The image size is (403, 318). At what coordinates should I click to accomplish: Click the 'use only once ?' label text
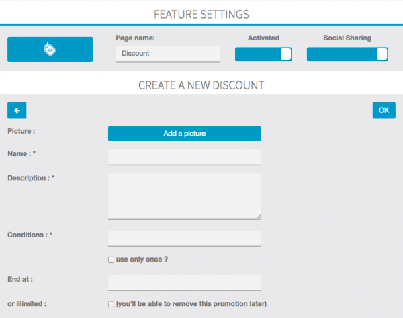140,260
